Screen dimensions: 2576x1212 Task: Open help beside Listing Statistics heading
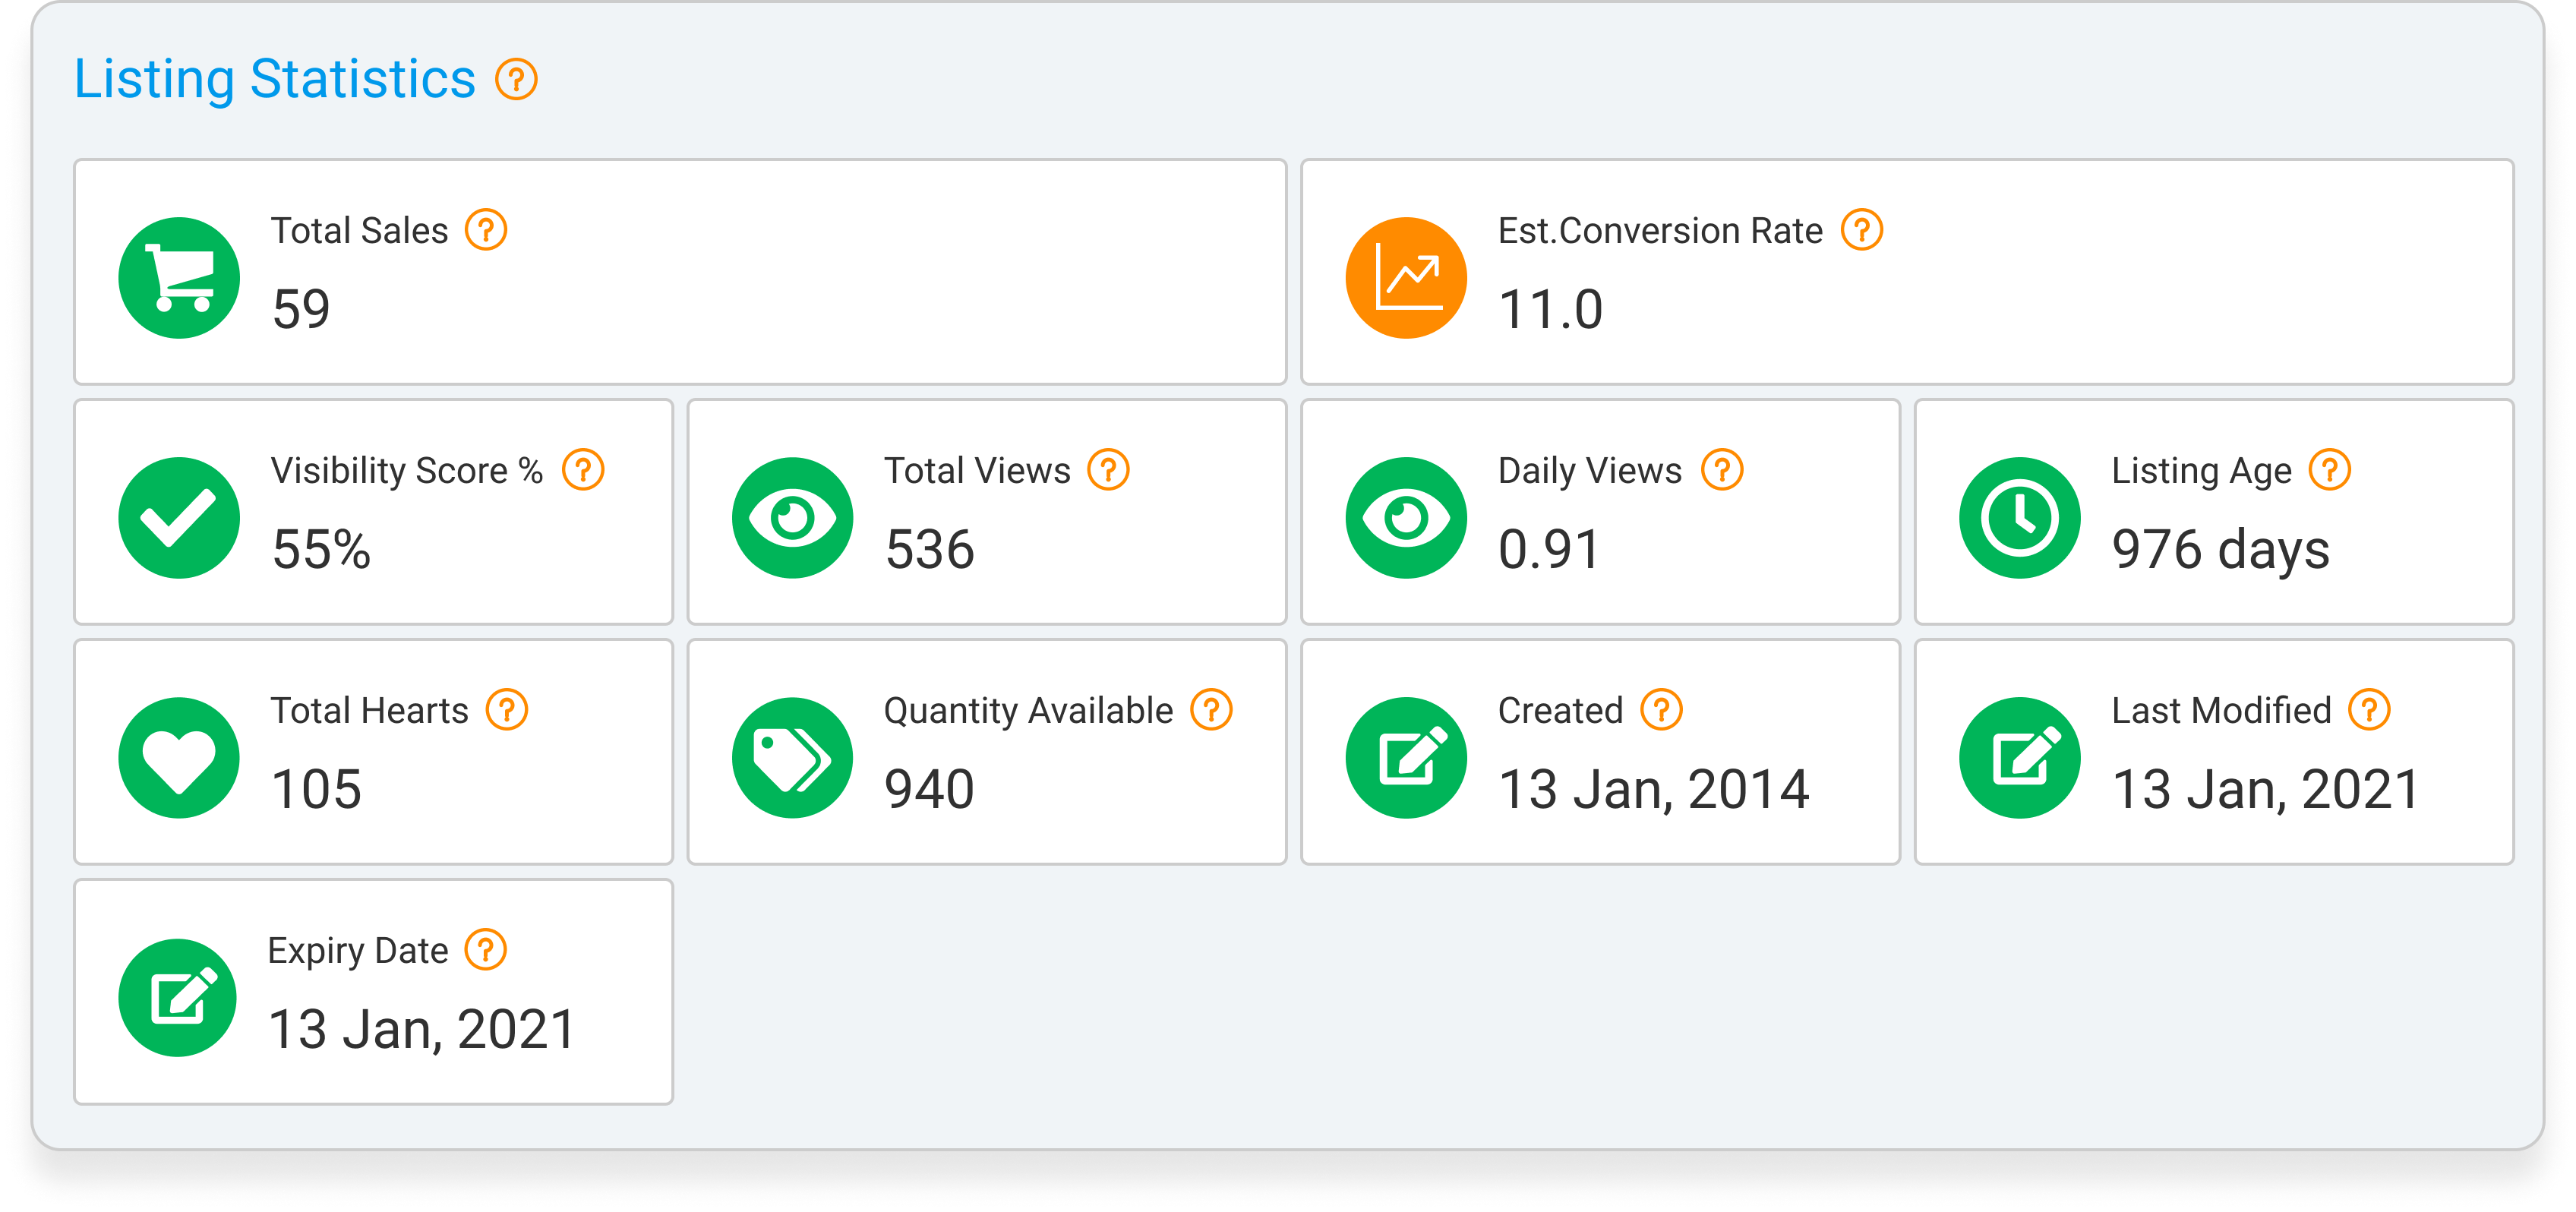[x=517, y=79]
